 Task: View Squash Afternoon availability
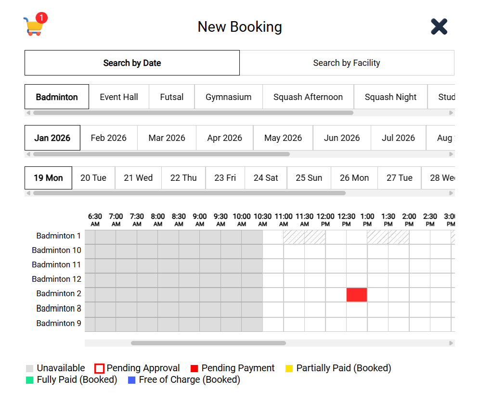click(308, 97)
